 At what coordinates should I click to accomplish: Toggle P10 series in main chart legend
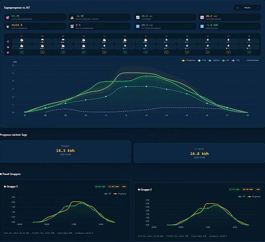tap(202, 60)
